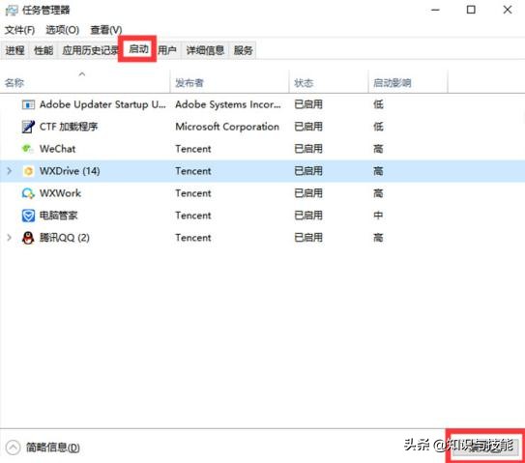The image size is (525, 463).
Task: Switch to the 用户 tab
Action: [x=167, y=50]
